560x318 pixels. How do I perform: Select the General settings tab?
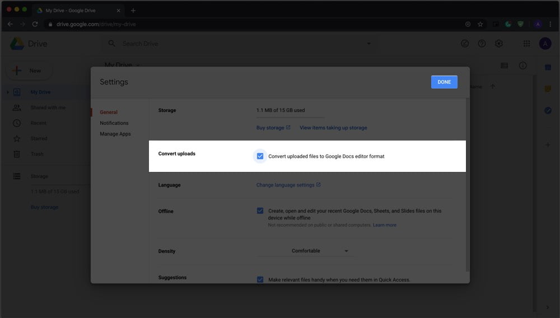(109, 112)
